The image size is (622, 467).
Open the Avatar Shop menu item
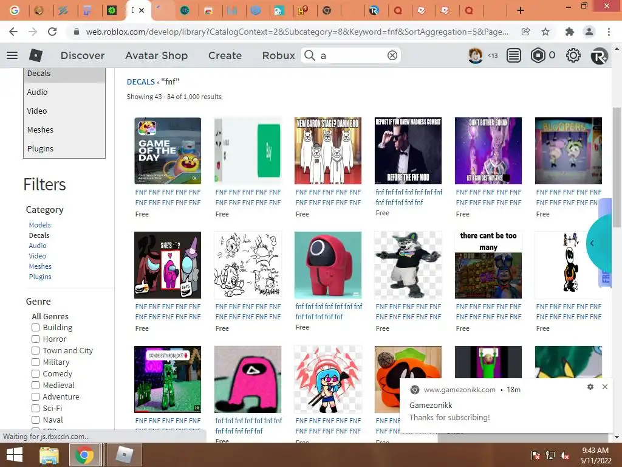click(156, 55)
